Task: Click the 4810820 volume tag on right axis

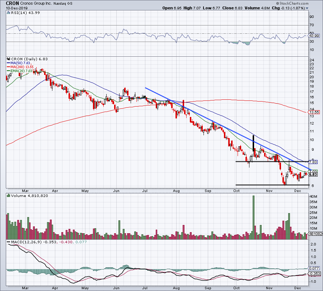Action: pyautogui.click(x=315, y=234)
